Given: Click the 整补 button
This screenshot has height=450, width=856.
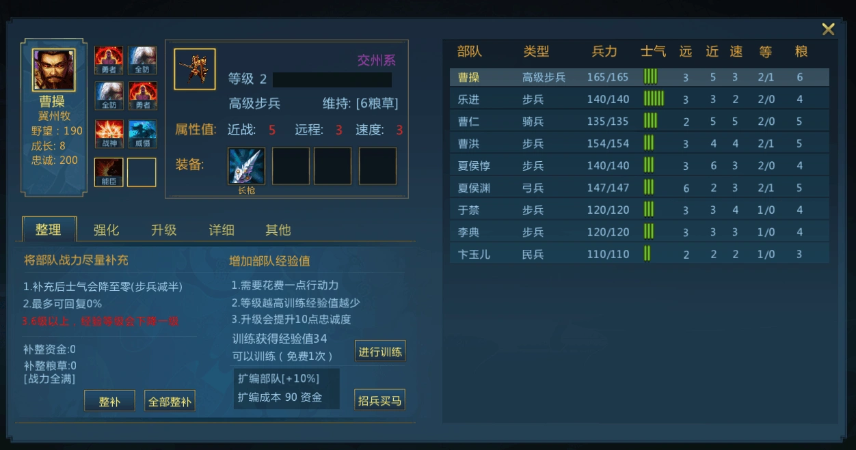Looking at the screenshot, I should pos(109,401).
